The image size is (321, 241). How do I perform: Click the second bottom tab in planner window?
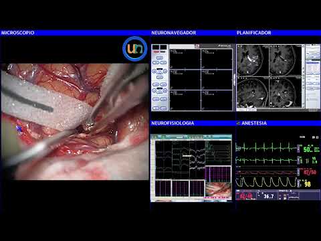coord(251,110)
